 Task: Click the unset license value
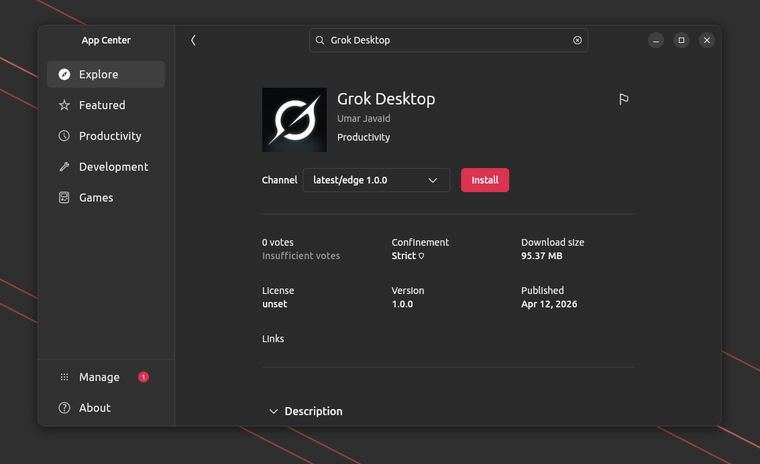point(275,305)
